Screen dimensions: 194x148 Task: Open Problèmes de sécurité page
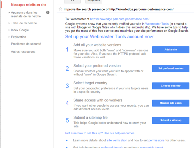(x=26, y=44)
